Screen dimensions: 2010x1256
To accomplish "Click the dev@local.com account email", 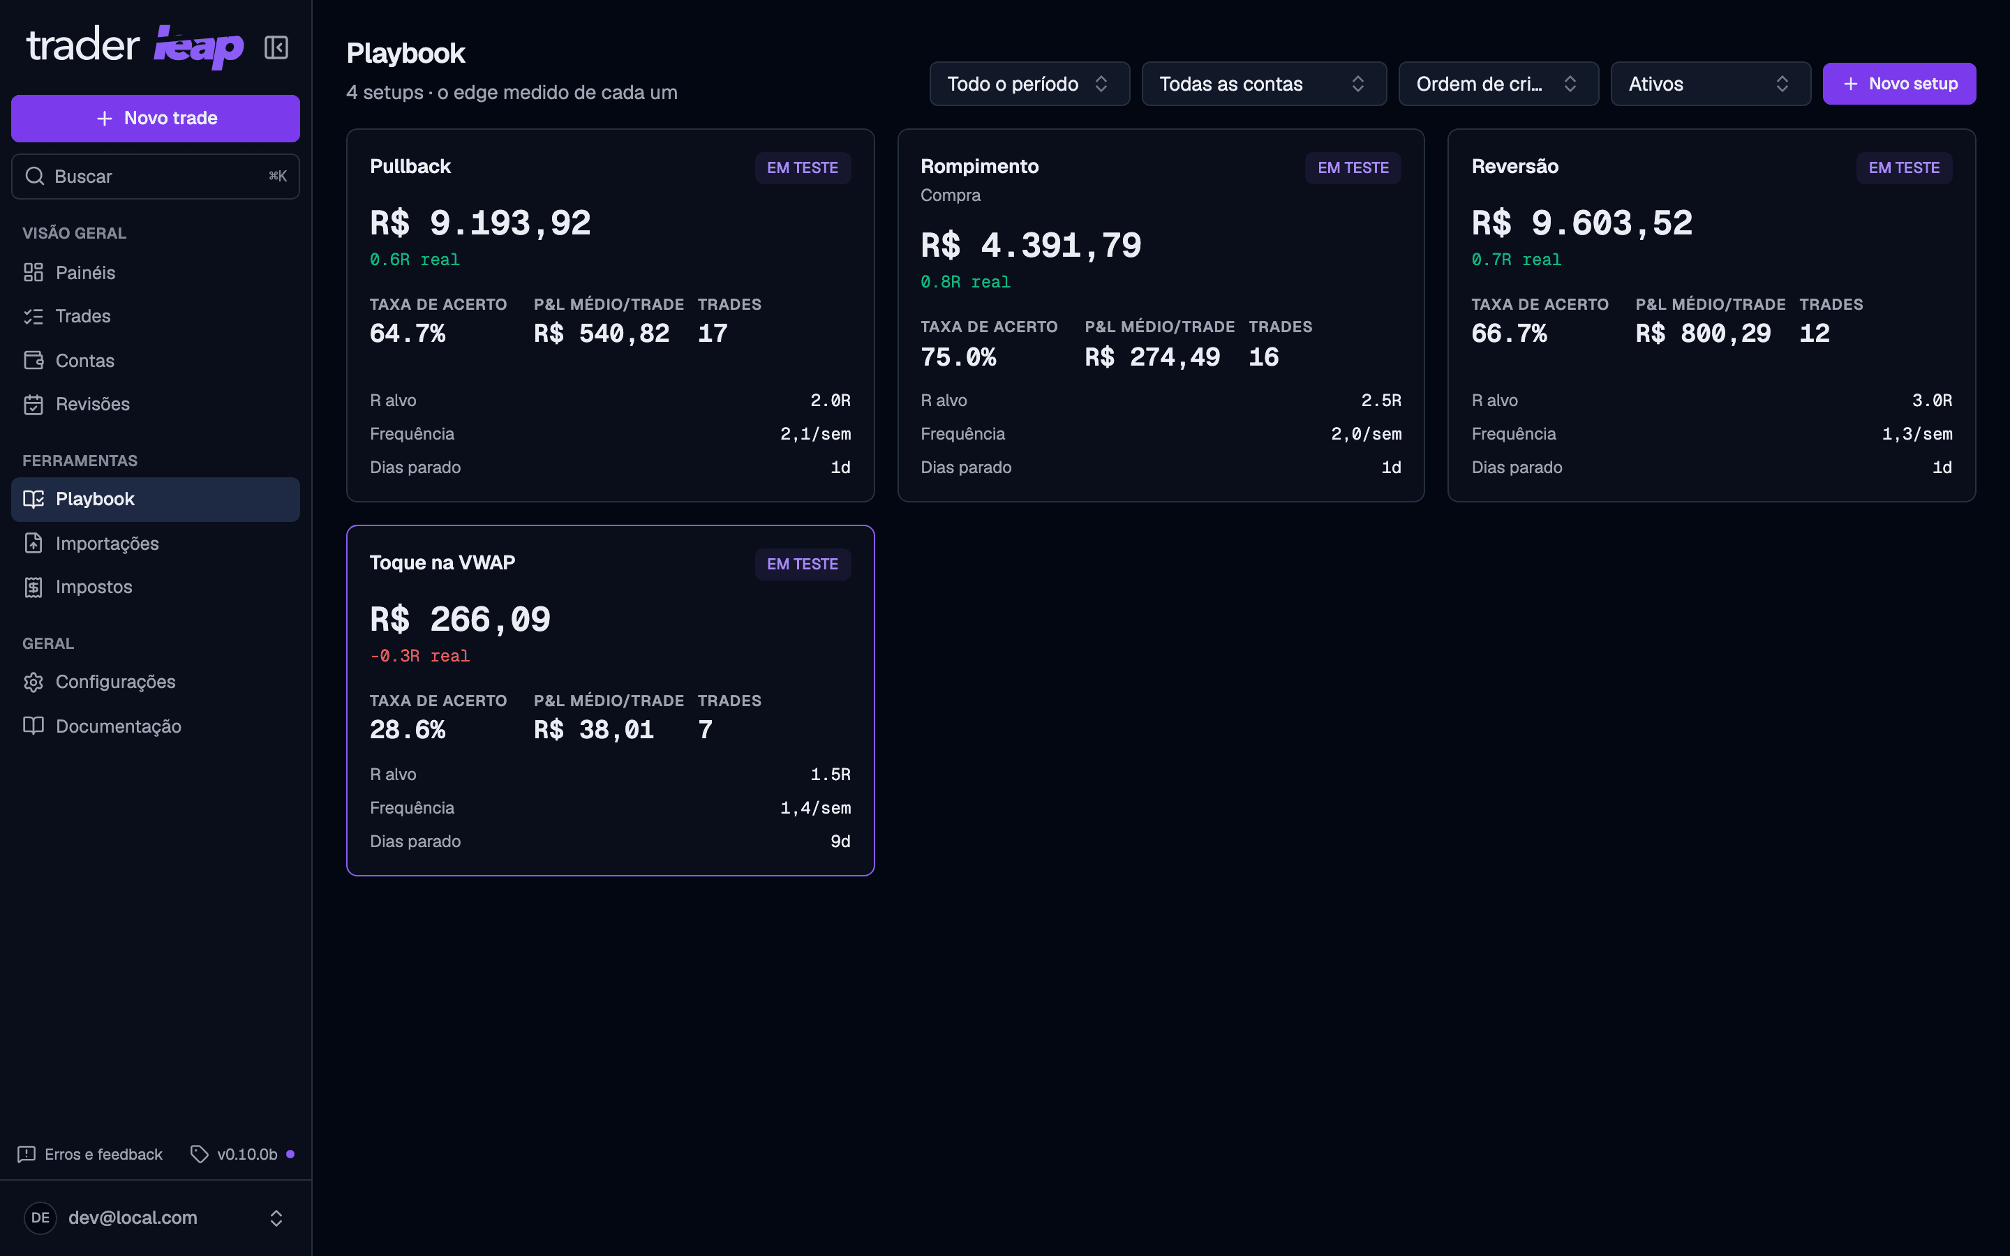I will (x=133, y=1218).
